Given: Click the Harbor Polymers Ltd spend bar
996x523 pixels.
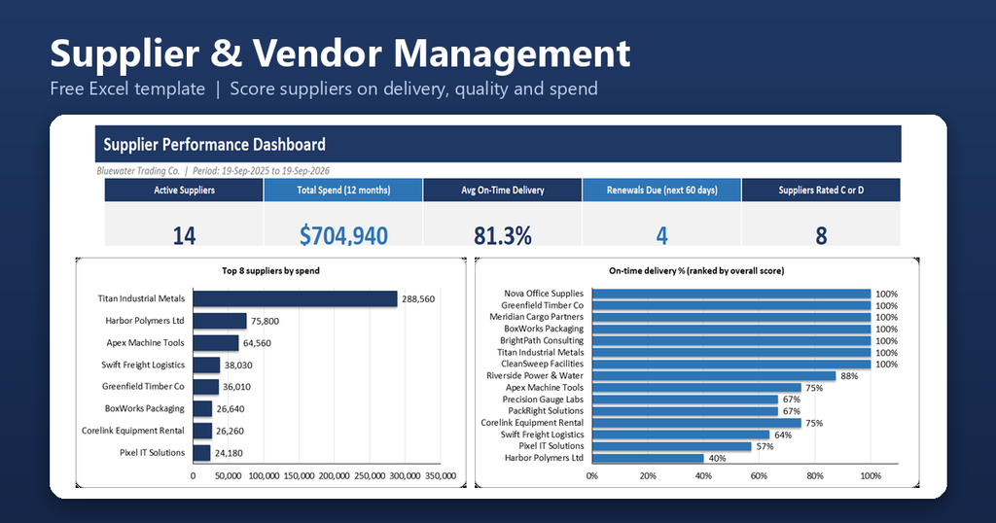Looking at the screenshot, I should [220, 321].
